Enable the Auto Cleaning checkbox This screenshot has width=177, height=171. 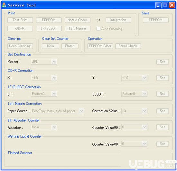tap(98, 29)
